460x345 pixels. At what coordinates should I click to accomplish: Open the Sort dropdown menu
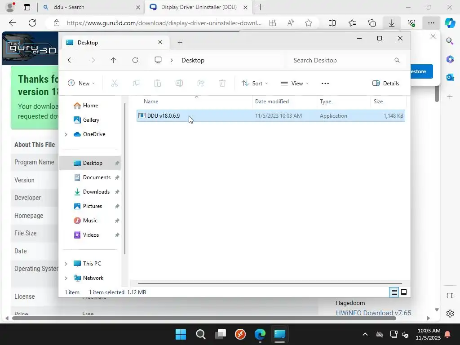(255, 83)
